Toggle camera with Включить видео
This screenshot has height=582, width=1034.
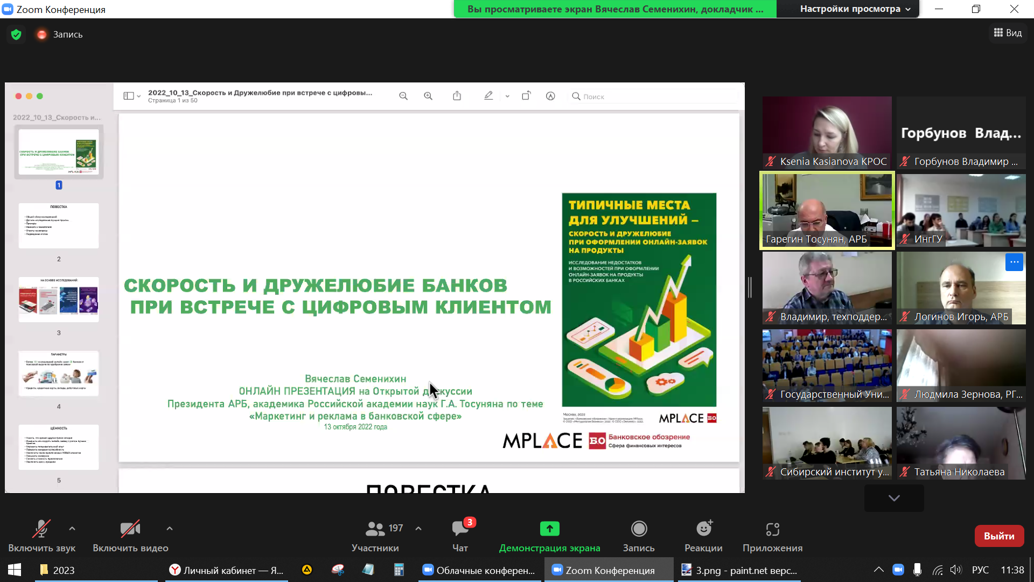[x=130, y=536]
